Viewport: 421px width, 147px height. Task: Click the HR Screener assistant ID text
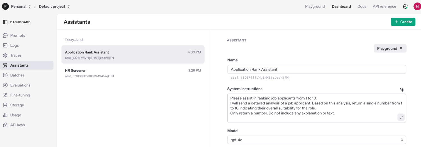[90, 76]
